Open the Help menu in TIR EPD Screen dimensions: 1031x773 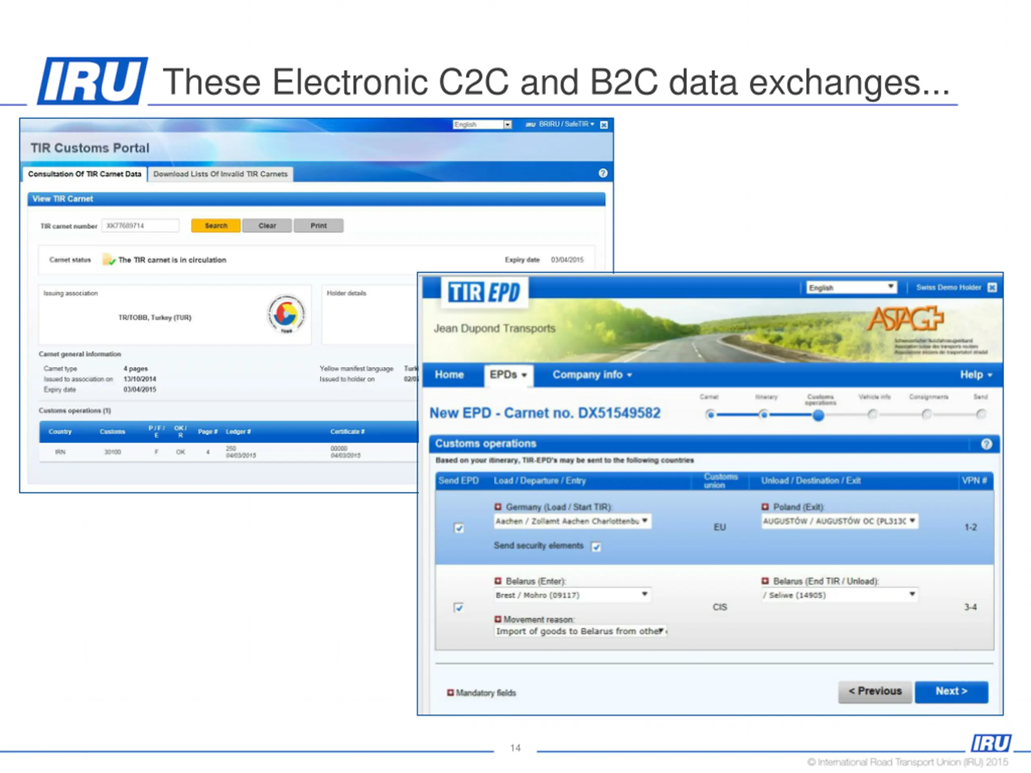pos(976,374)
